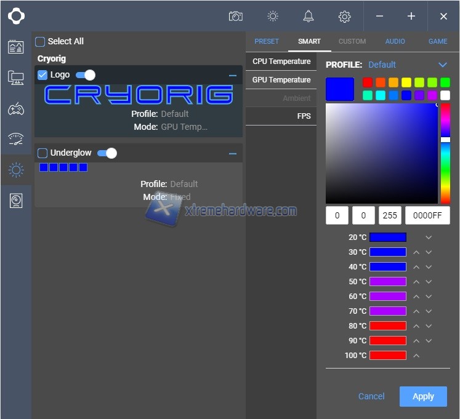Check the Underglow checkbox

click(42, 153)
